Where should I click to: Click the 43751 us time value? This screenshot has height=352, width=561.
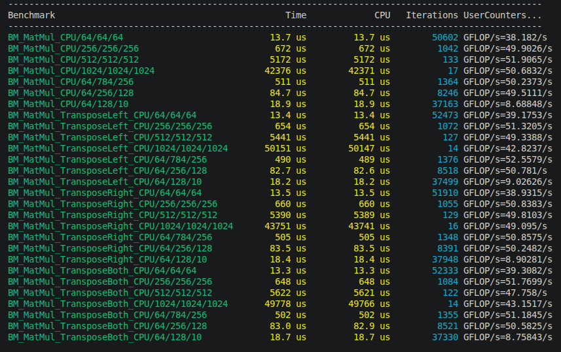(x=285, y=226)
